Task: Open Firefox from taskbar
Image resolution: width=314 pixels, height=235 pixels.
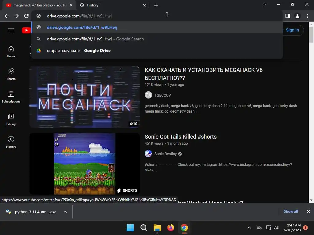Action: (170, 228)
